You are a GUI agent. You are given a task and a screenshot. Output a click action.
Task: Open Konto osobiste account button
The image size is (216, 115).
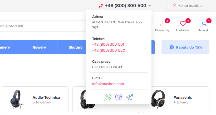188,6
